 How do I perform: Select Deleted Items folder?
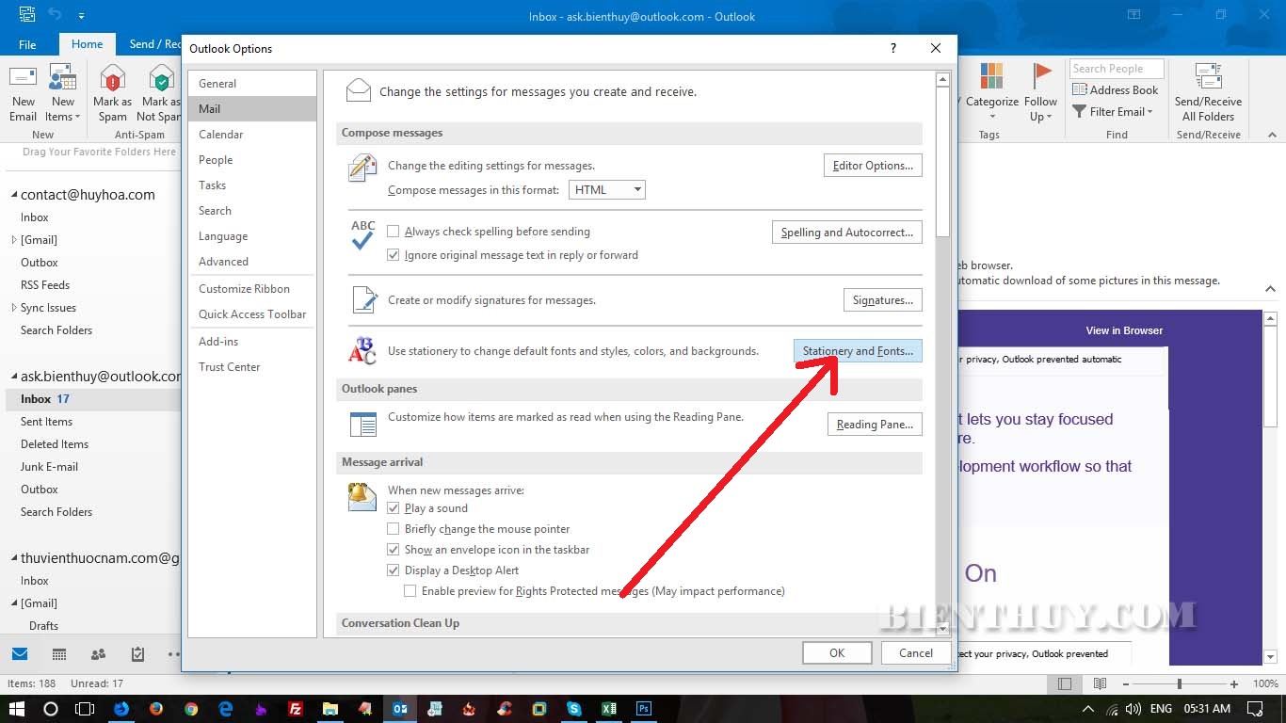pos(55,444)
